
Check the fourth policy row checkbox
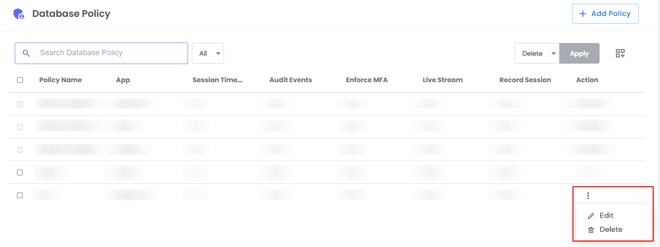point(20,172)
